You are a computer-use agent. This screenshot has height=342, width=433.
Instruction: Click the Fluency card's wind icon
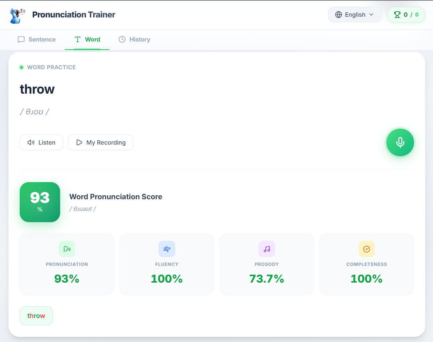167,249
